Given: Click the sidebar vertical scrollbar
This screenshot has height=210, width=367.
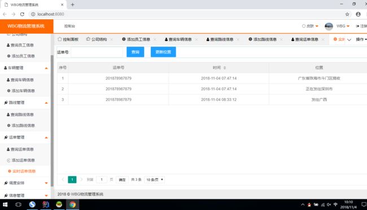Looking at the screenshot, I should (52, 121).
